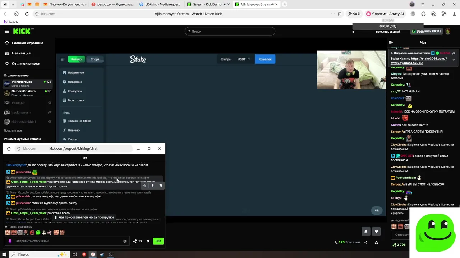Open Мои ставки in Stake menu
This screenshot has height=258, width=460.
[x=73, y=100]
